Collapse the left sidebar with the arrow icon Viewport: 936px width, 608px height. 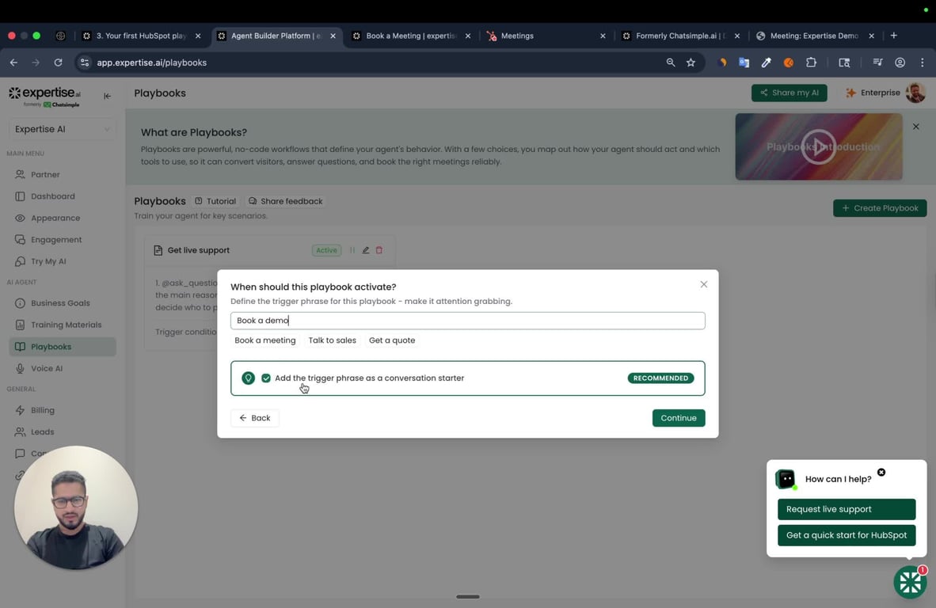(107, 96)
